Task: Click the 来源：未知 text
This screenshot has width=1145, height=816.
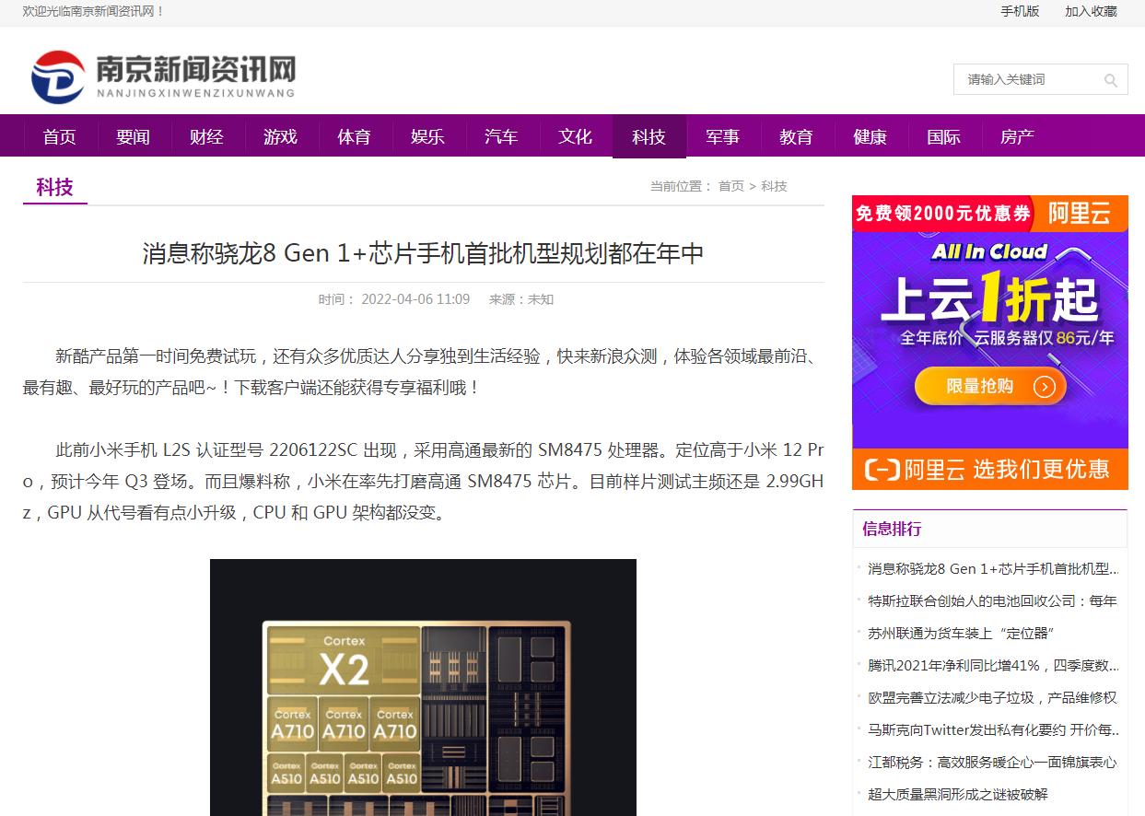Action: [x=521, y=299]
